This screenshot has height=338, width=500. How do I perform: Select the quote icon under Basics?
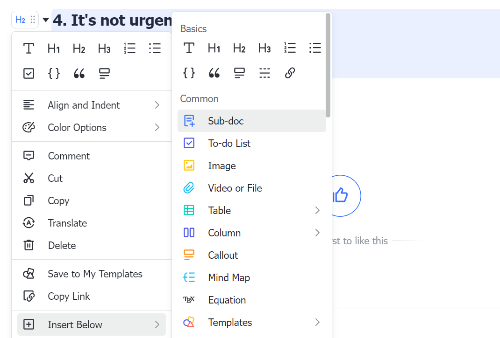(214, 73)
